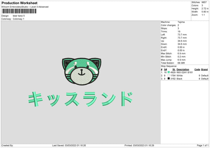
Task: Click the Brand column header
Action: tap(204, 69)
